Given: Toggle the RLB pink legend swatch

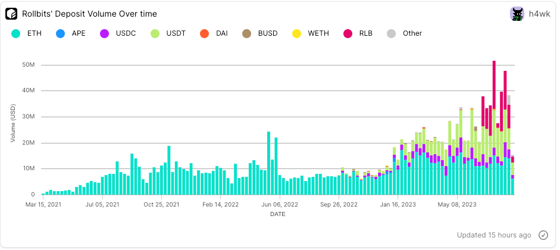Looking at the screenshot, I should point(348,33).
